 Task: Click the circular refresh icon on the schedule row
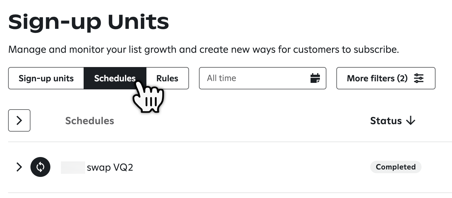tap(40, 167)
